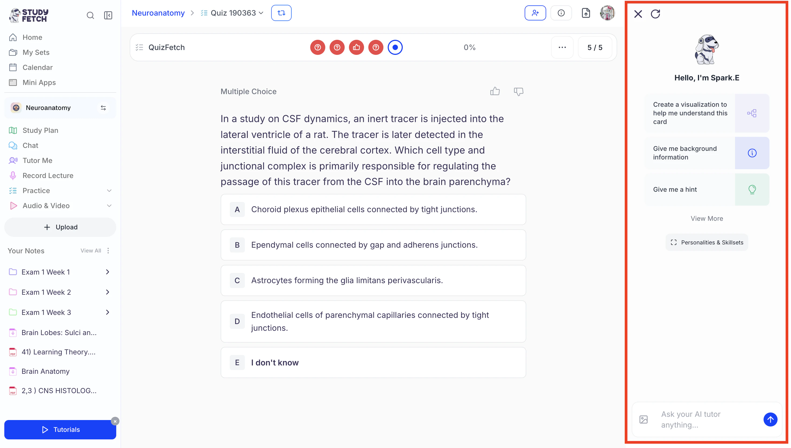Click the image attach icon in chat
Viewport: 791px width, 448px height.
643,419
